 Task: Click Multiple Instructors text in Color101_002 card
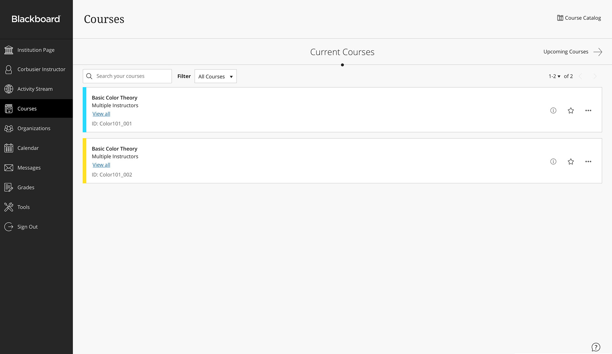click(115, 157)
